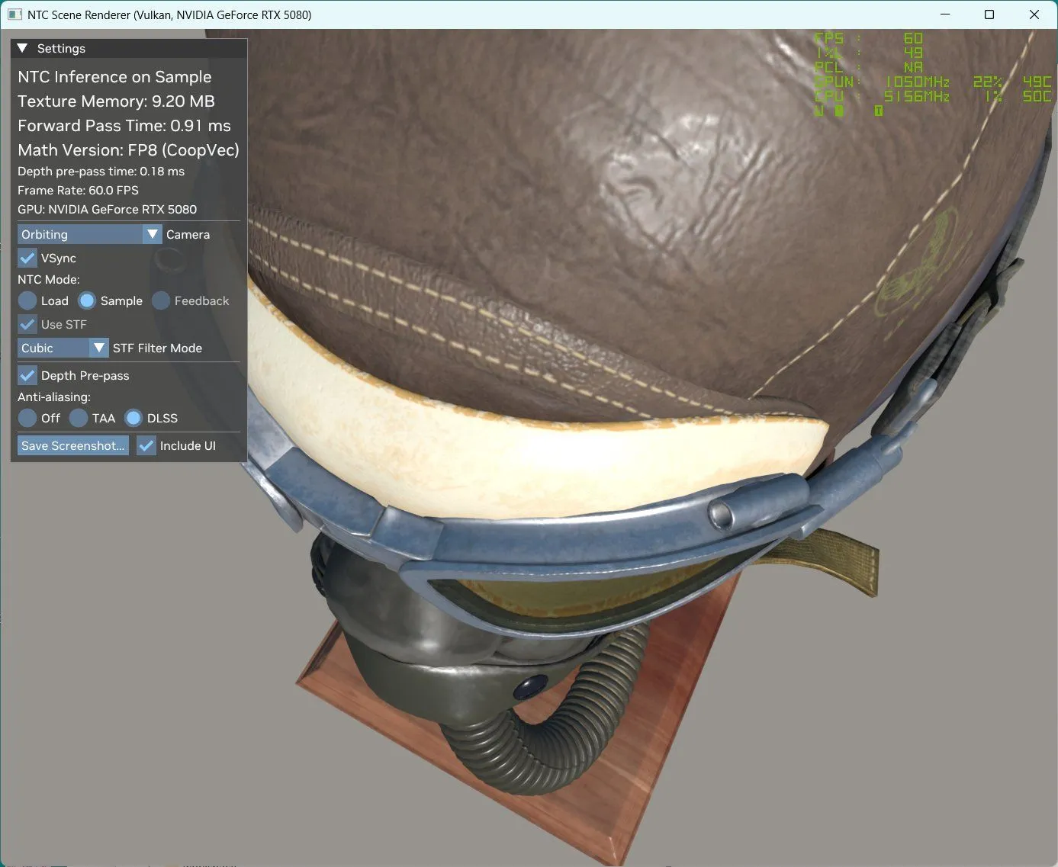Image resolution: width=1058 pixels, height=867 pixels.
Task: Switch anti-aliasing to TAA
Action: [79, 418]
